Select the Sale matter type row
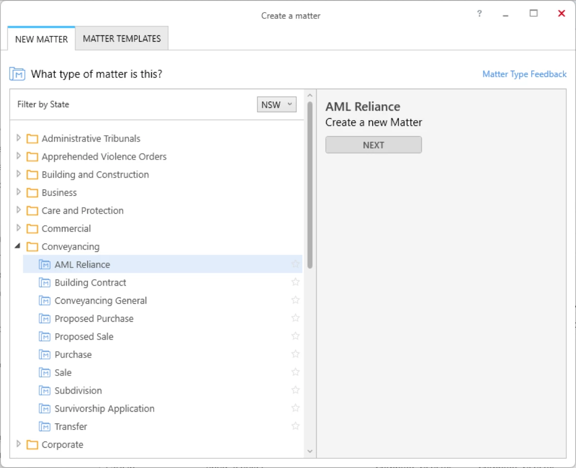Image resolution: width=576 pixels, height=468 pixels. 163,372
